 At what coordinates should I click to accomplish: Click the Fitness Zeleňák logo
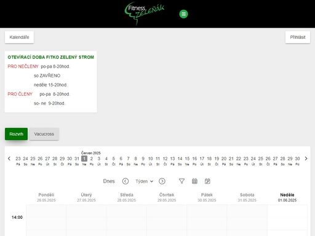point(145,14)
